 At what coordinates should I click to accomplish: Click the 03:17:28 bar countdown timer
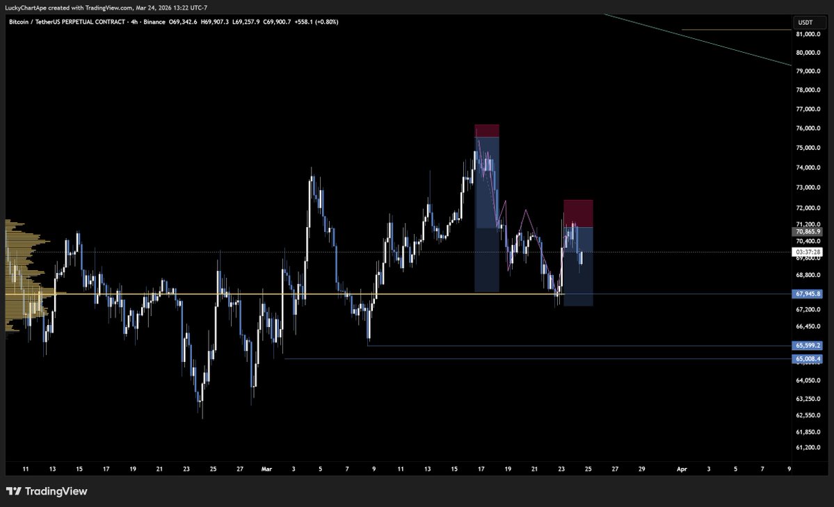pos(808,251)
